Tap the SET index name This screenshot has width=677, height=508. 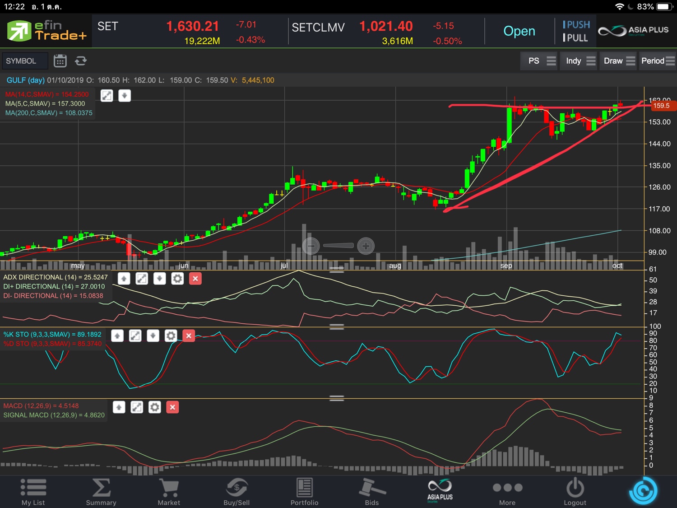point(108,26)
